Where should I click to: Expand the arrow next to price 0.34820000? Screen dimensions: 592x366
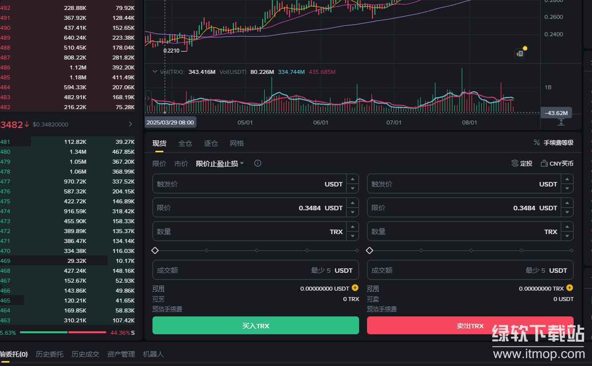click(x=131, y=124)
